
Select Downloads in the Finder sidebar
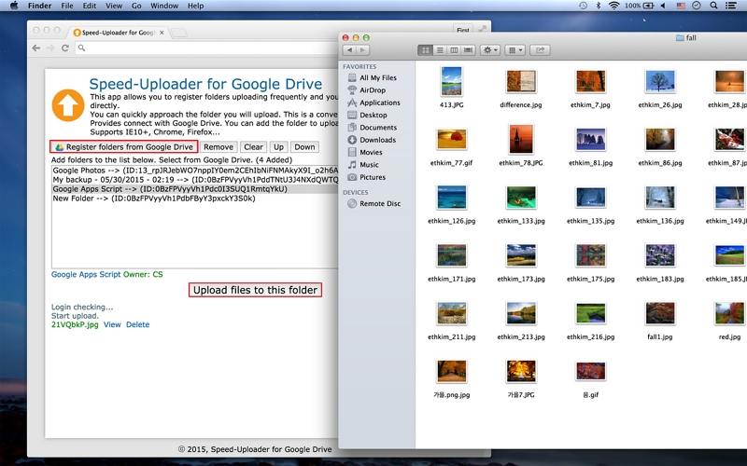pos(377,140)
